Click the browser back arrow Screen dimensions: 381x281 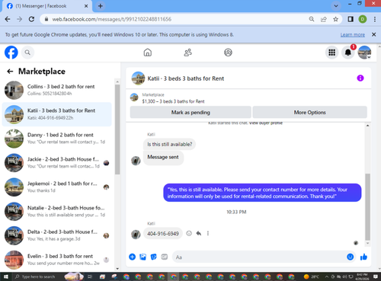[x=8, y=19]
